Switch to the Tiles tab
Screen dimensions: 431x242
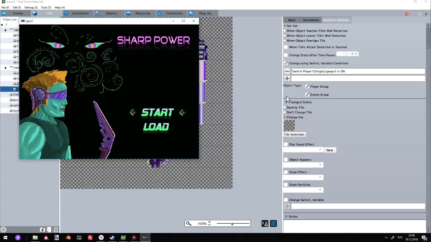(x=49, y=13)
